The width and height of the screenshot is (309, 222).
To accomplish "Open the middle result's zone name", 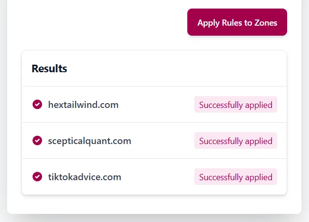I will coord(89,141).
